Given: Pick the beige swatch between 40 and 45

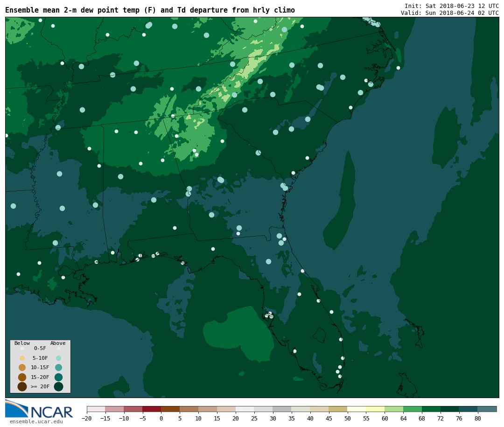Looking at the screenshot, I should pos(320,409).
